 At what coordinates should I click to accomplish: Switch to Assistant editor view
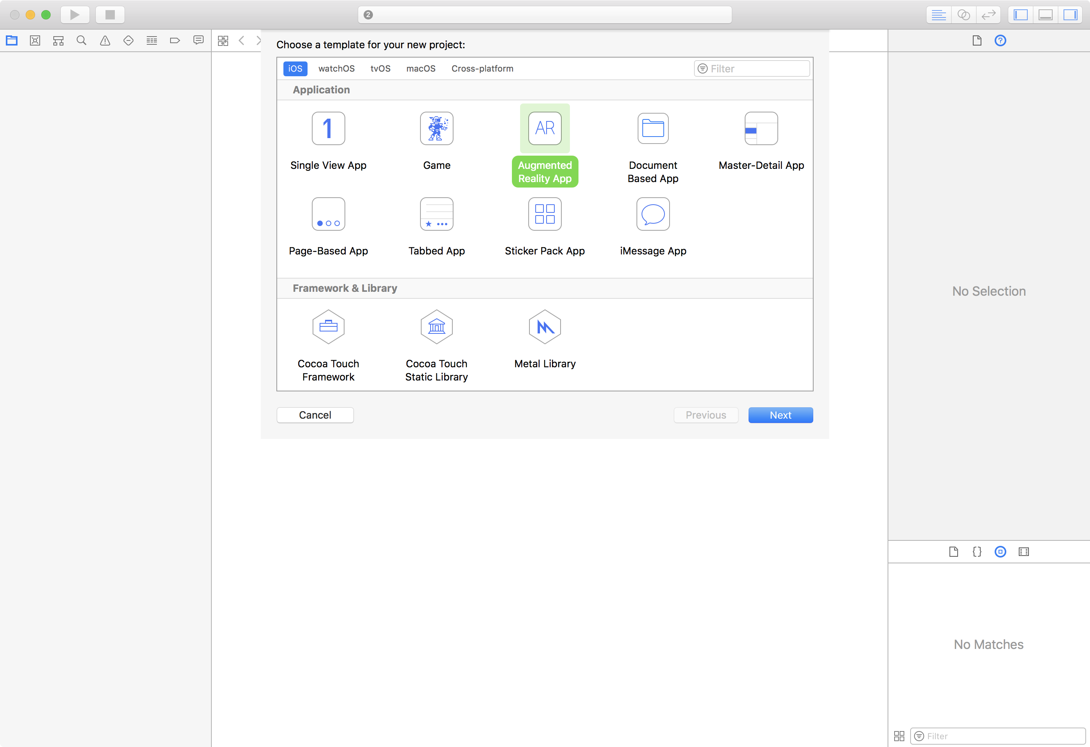pos(963,14)
